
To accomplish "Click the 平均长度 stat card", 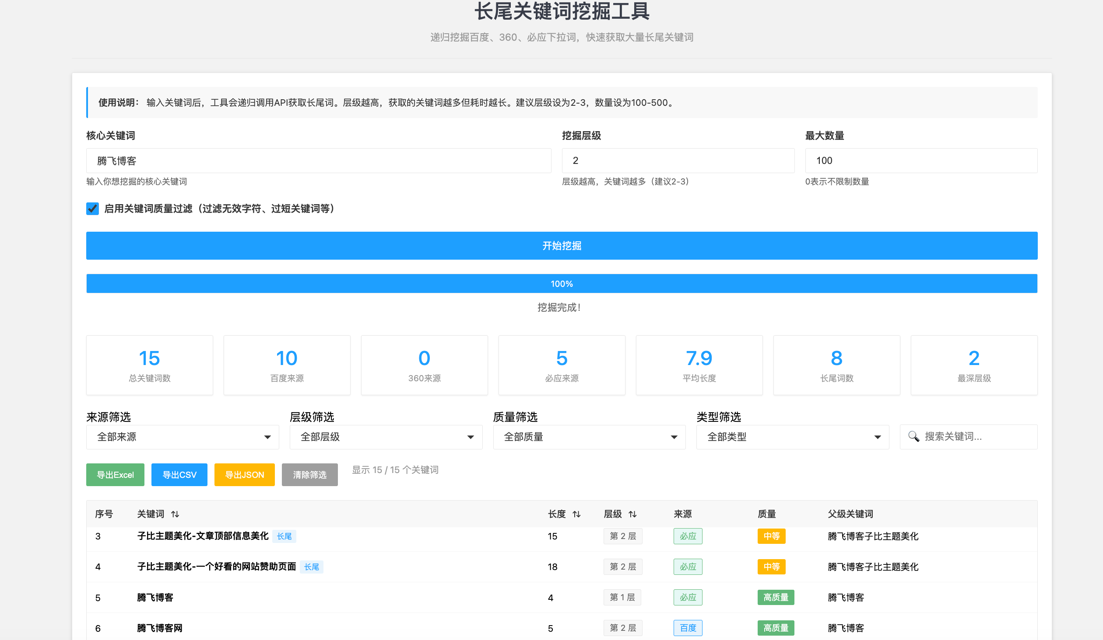I will (699, 365).
